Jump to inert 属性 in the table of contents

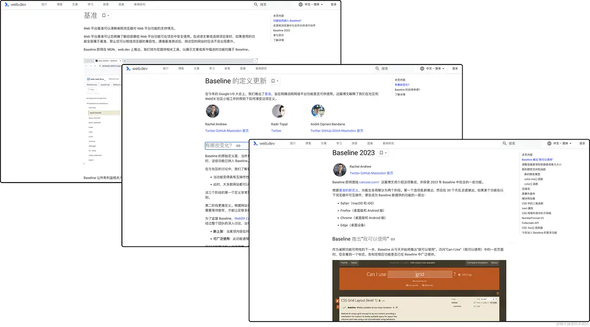[x=527, y=208]
